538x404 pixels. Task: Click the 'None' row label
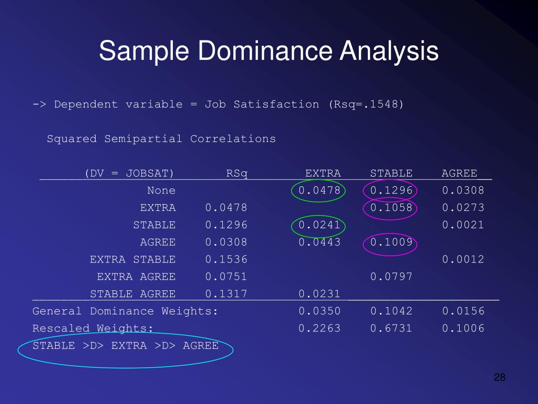click(x=161, y=190)
